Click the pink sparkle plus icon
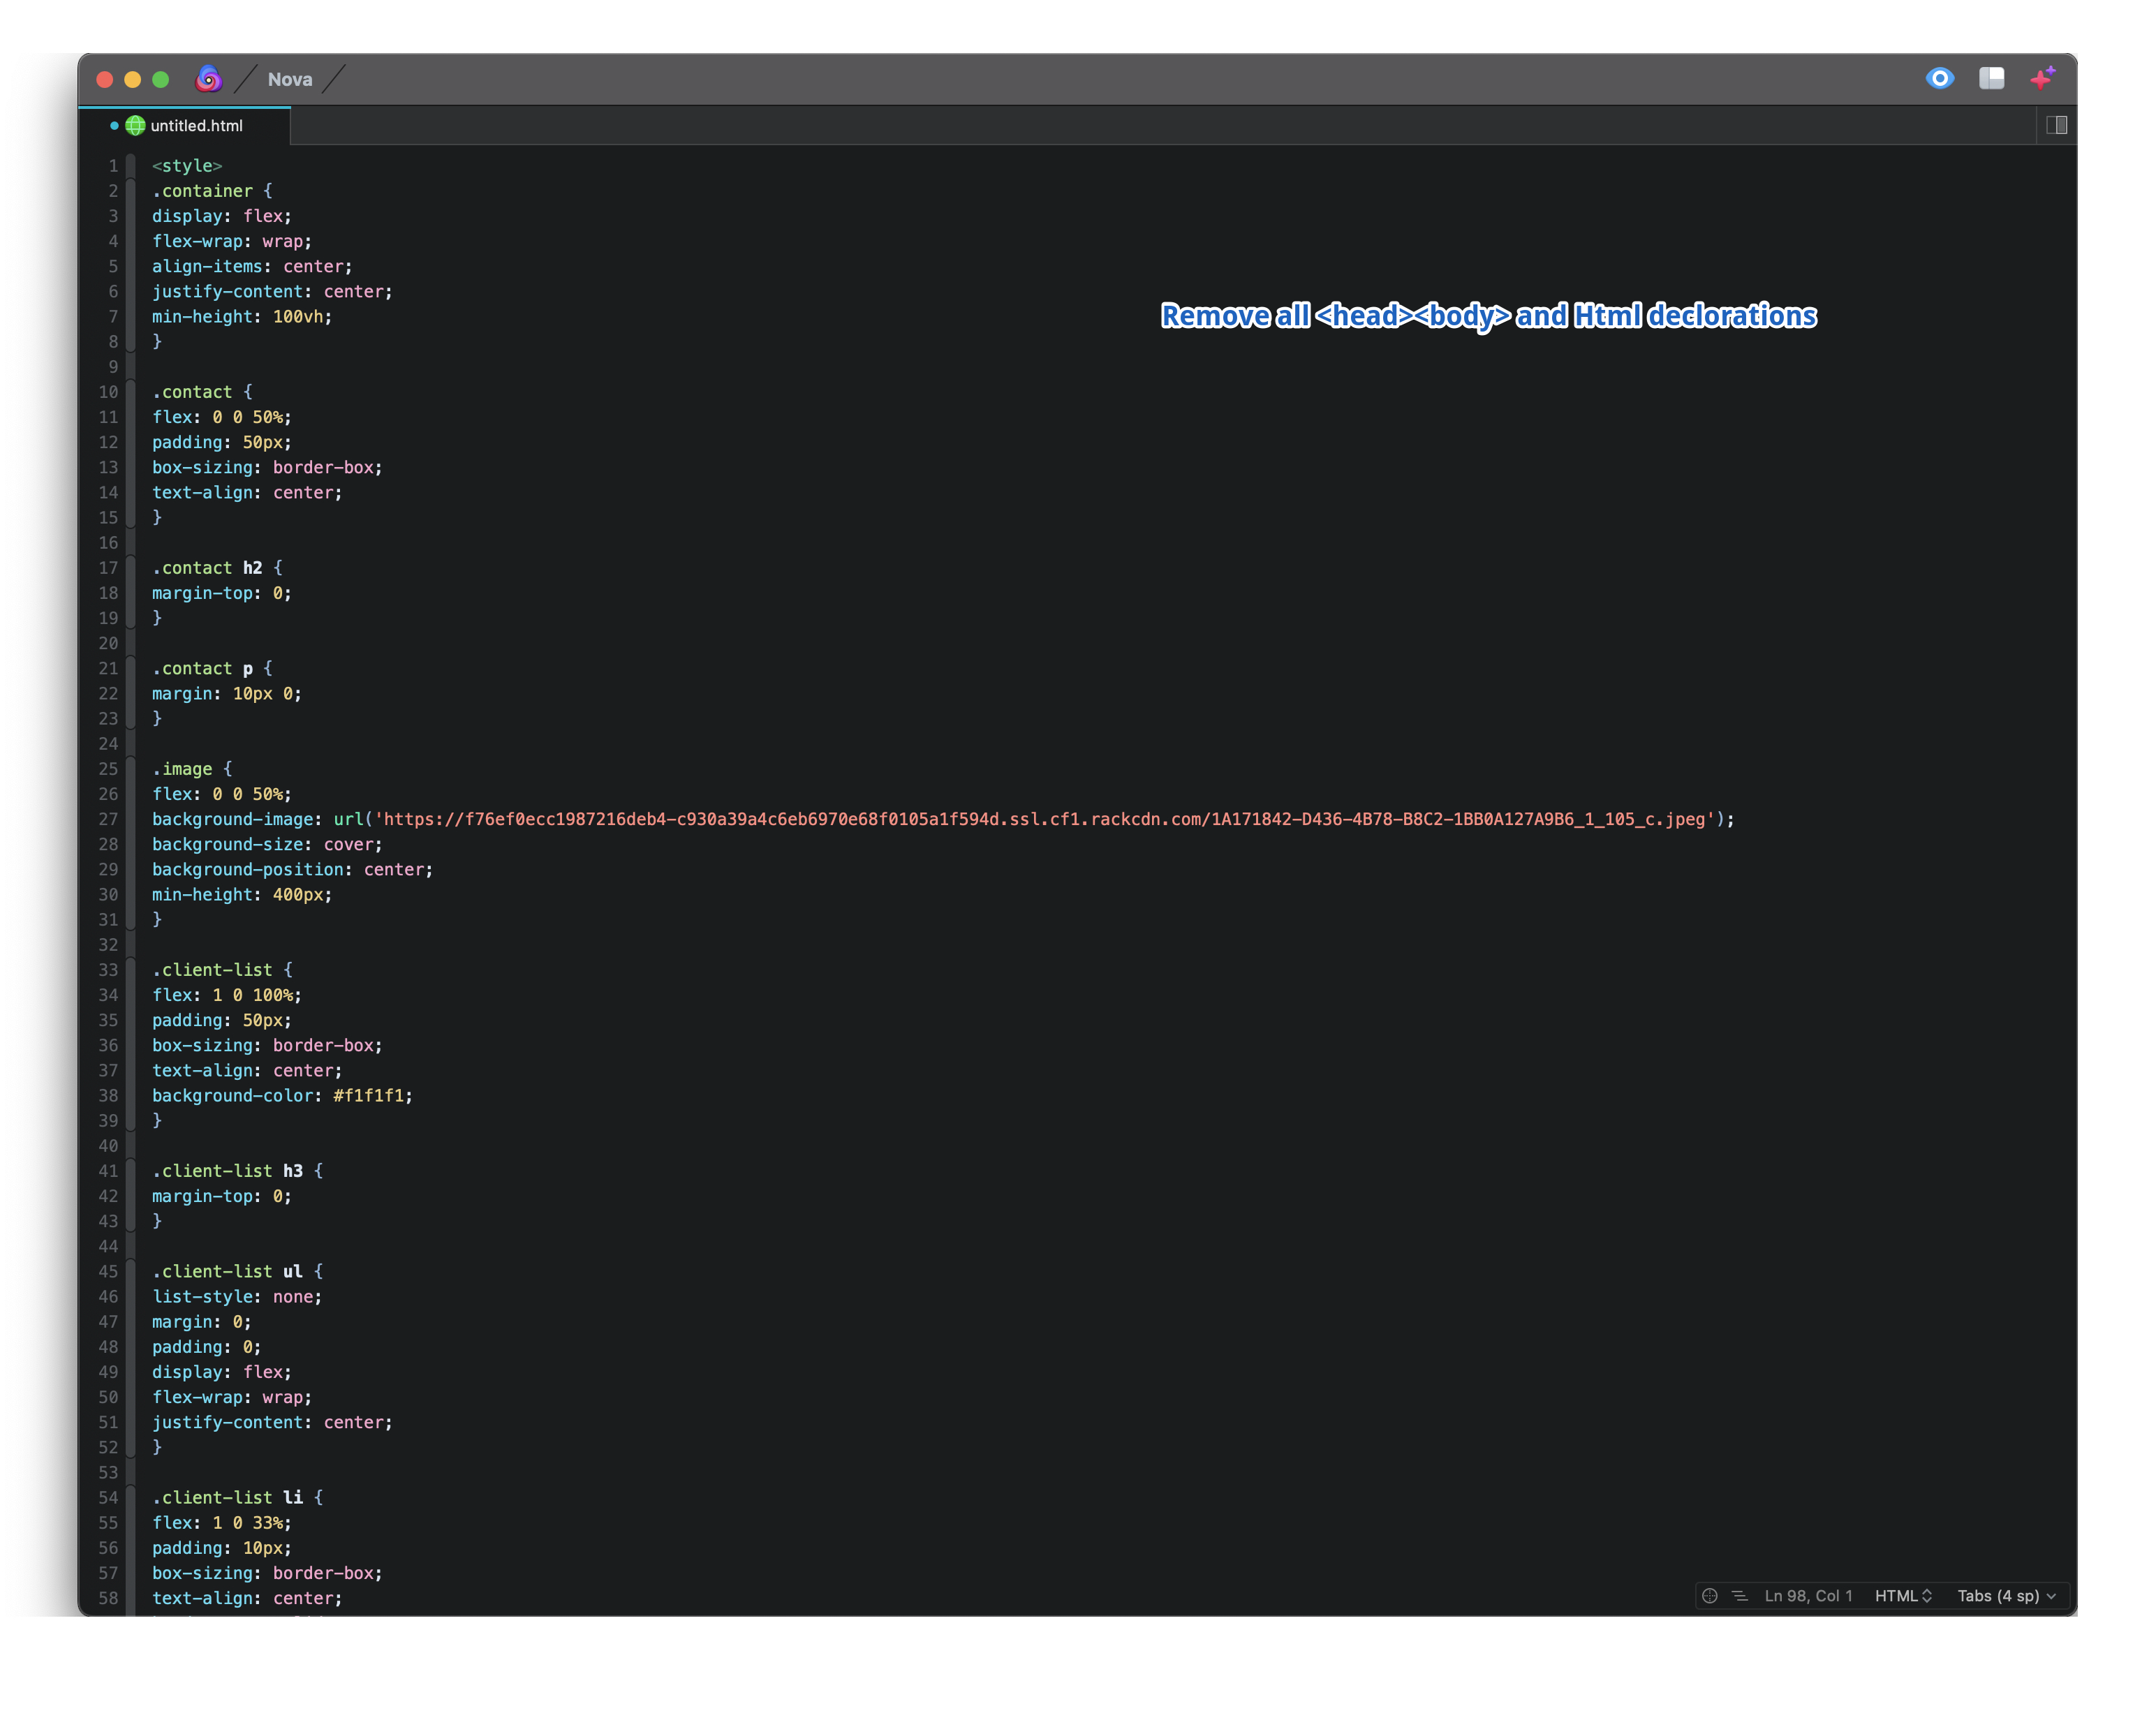Viewport: 2156px width, 1720px height. pos(2043,78)
